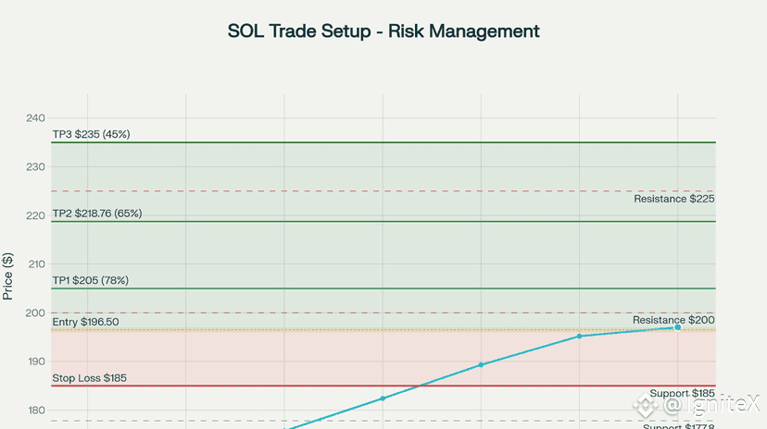
Task: Click the price data point near 189
Action: (x=481, y=364)
